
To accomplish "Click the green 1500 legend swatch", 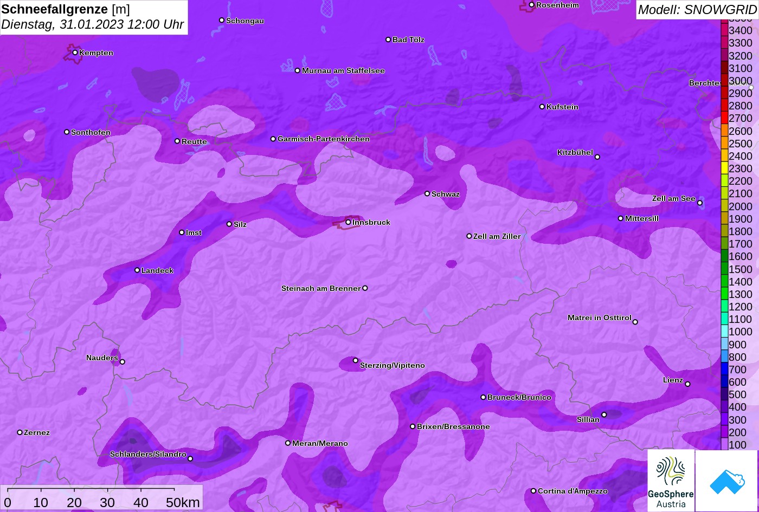I will 724,269.
